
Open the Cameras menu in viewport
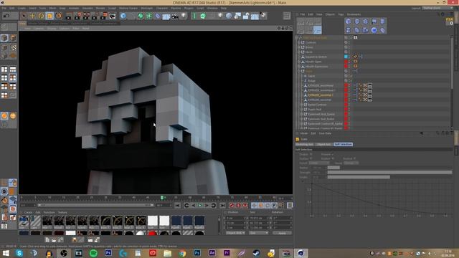tap(39, 29)
